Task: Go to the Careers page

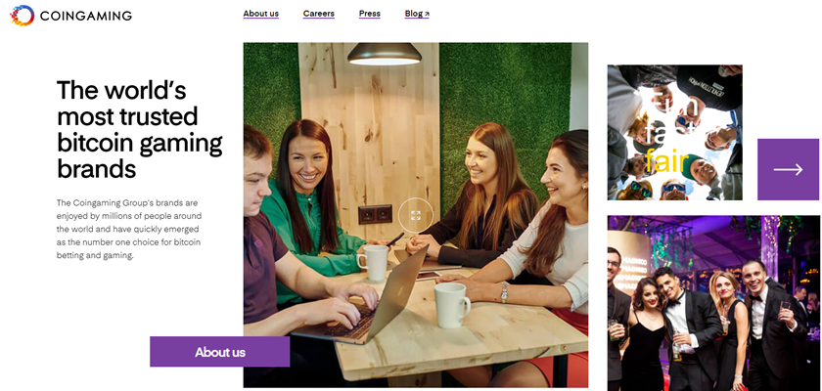Action: (x=319, y=14)
